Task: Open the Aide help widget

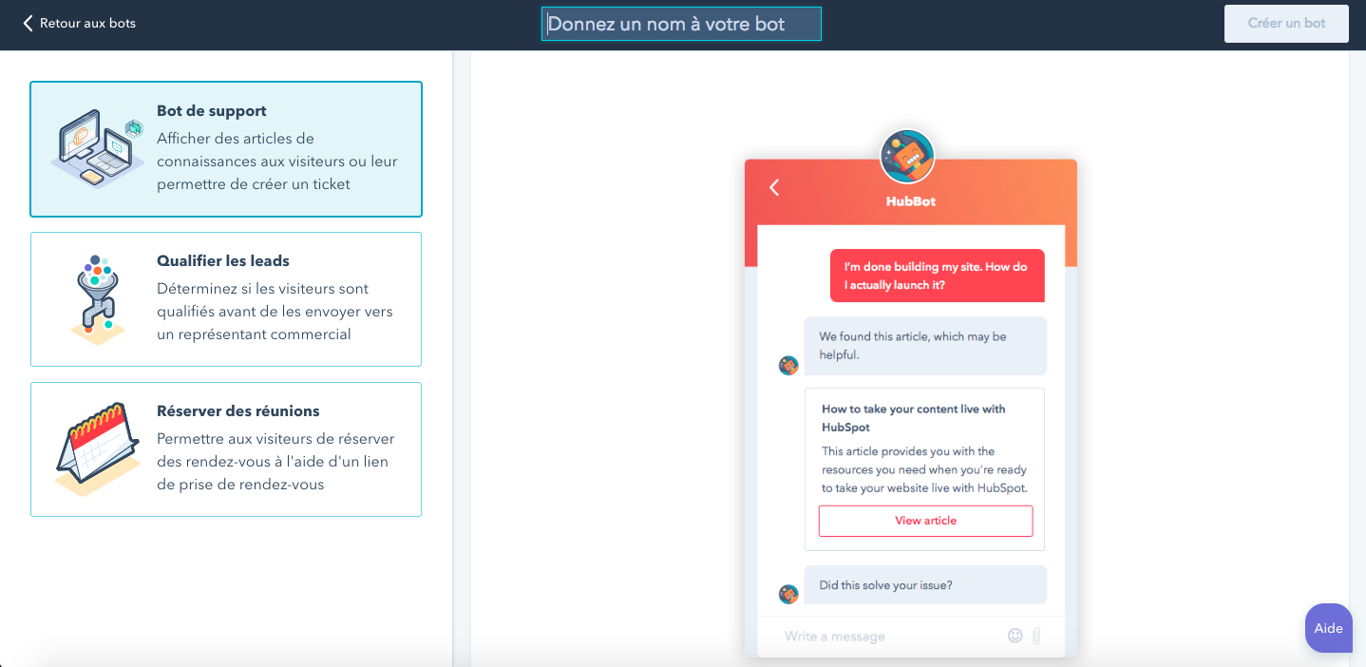Action: pos(1328,628)
